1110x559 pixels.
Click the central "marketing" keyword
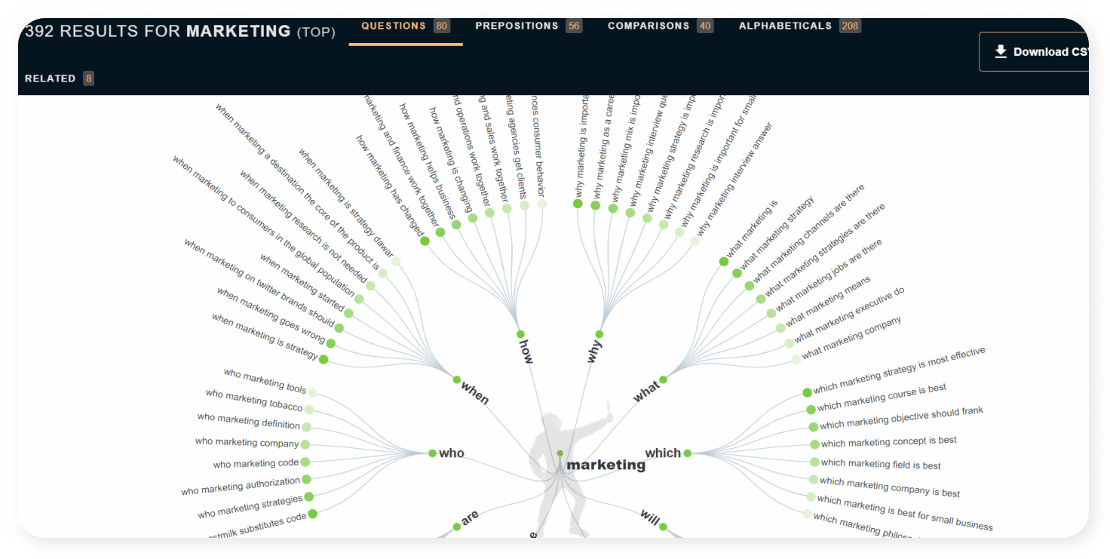click(606, 465)
